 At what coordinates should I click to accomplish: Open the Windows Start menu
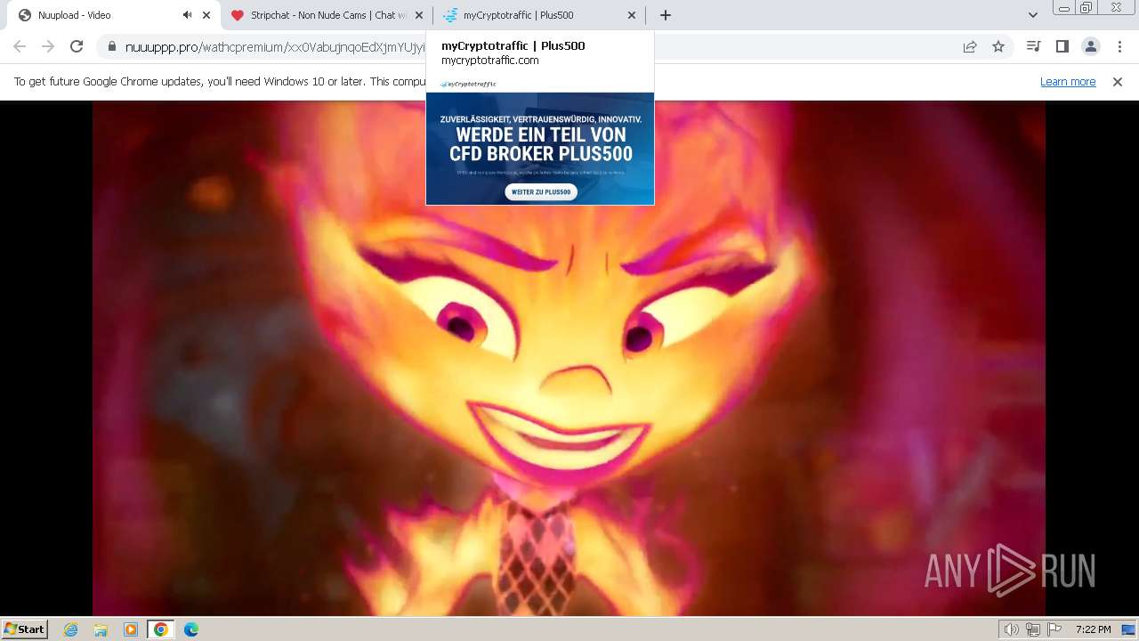pos(25,629)
